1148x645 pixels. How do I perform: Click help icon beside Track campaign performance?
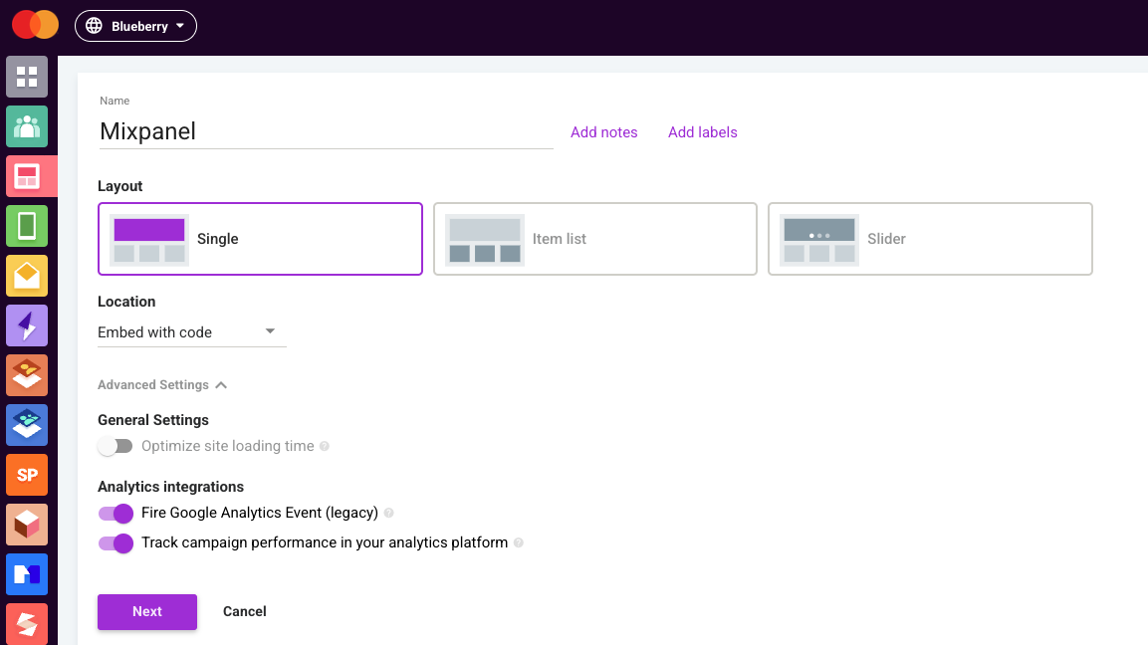tap(519, 542)
